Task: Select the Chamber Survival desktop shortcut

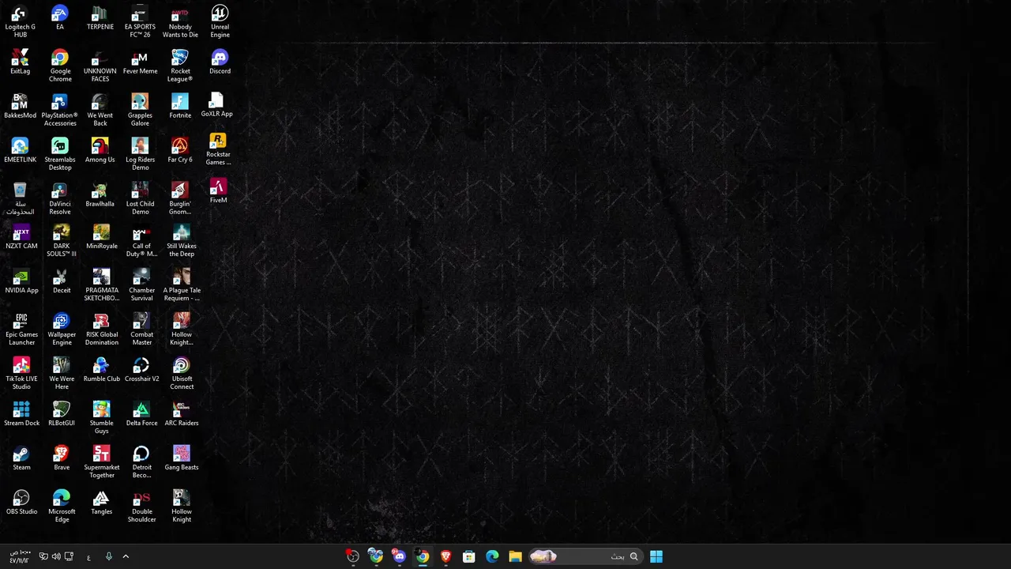Action: (x=141, y=285)
